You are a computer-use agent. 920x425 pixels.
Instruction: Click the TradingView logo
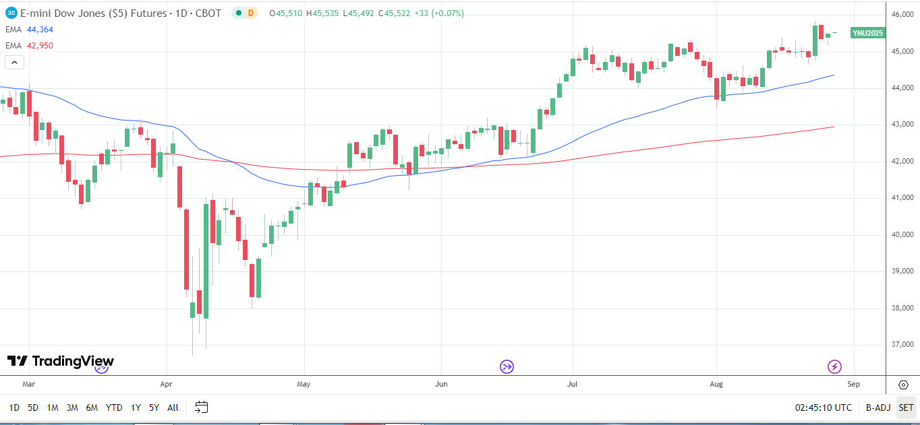click(61, 362)
